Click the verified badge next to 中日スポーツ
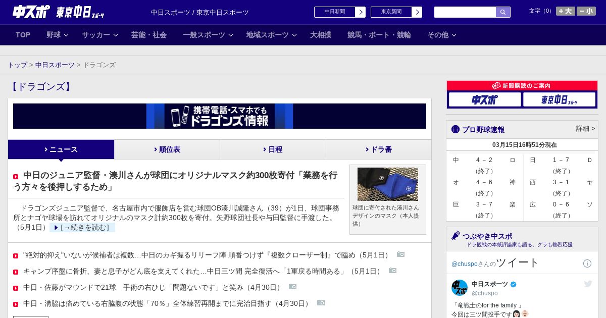The width and height of the screenshot is (606, 318). pyautogui.click(x=514, y=284)
